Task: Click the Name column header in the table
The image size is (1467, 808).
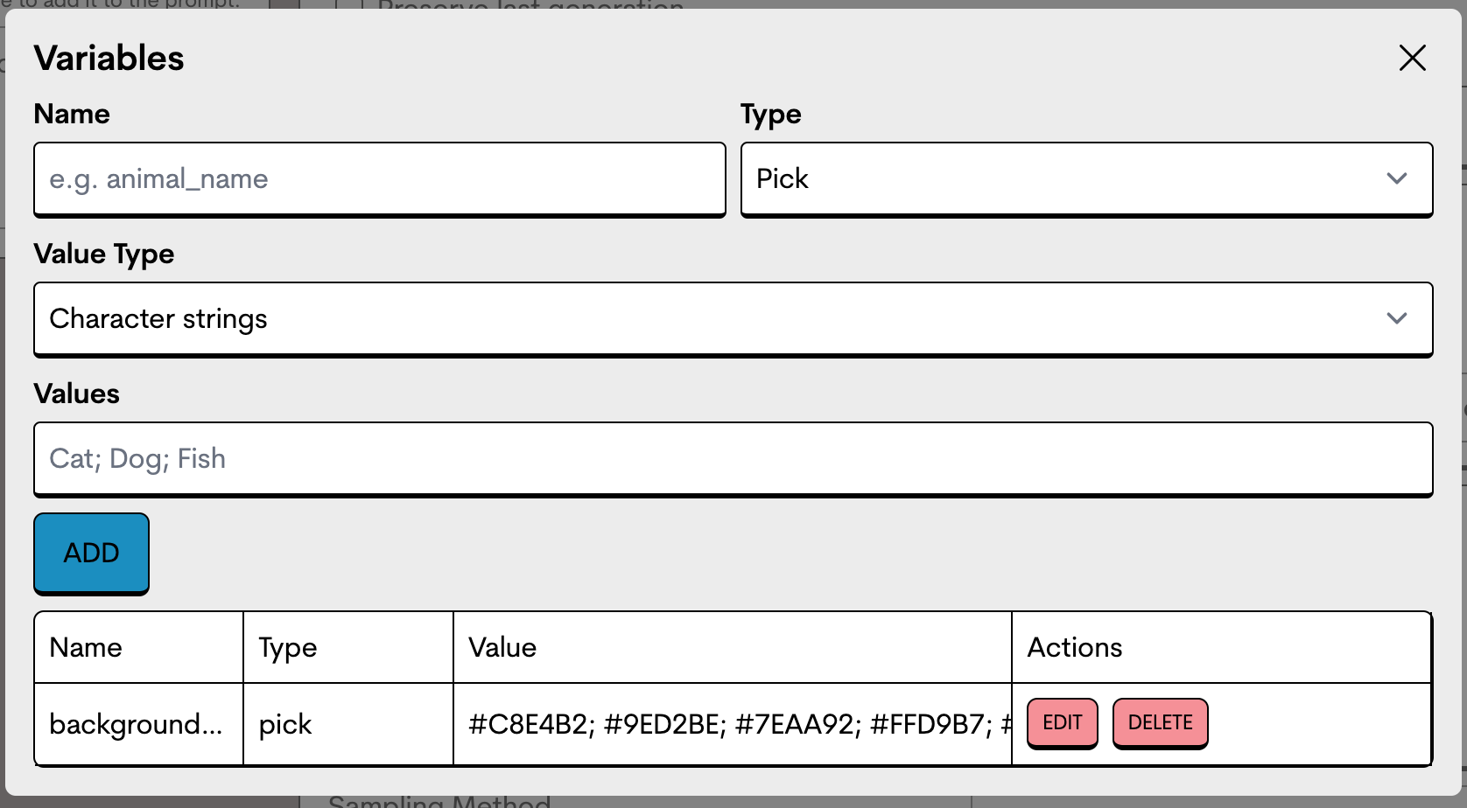Action: pyautogui.click(x=138, y=647)
